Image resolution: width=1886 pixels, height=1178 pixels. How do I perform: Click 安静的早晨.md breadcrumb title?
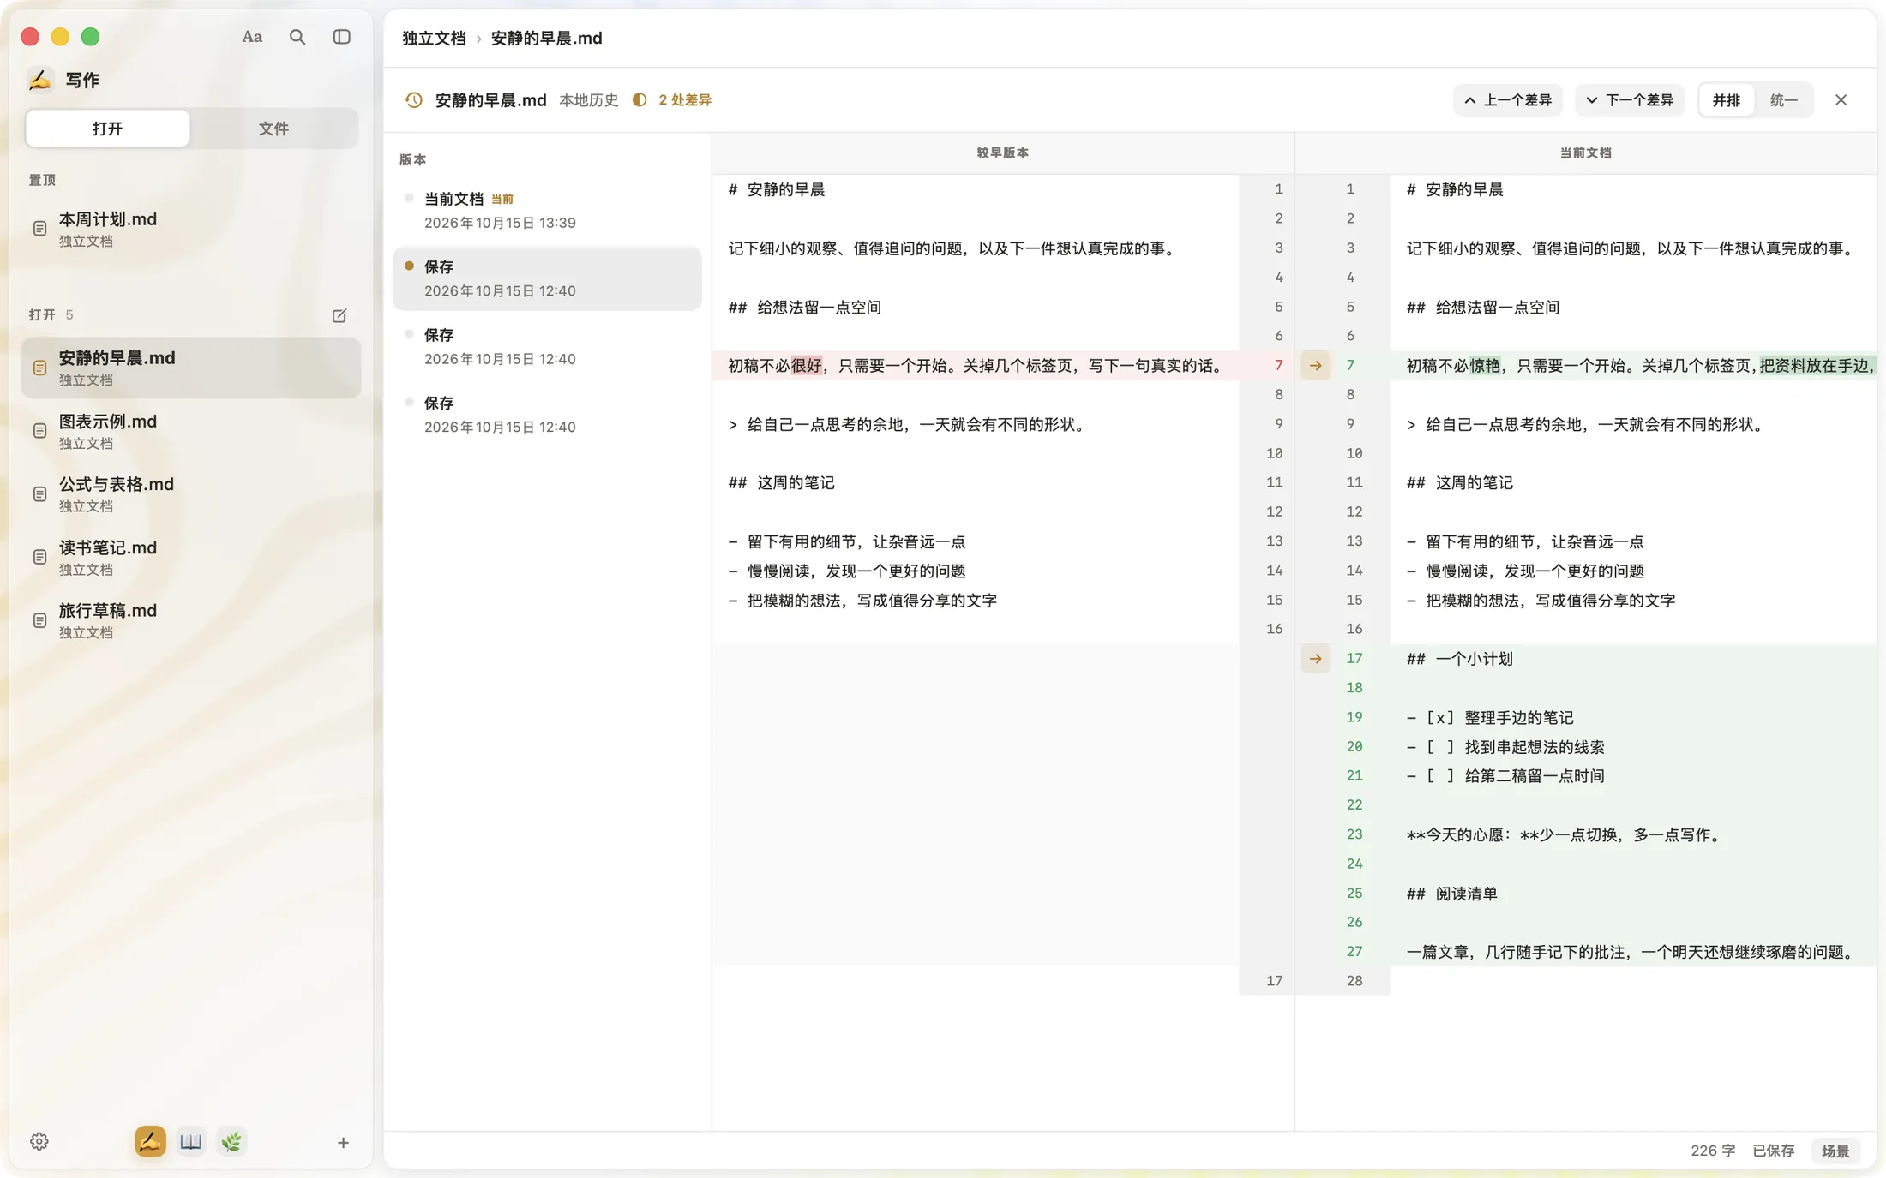(546, 39)
